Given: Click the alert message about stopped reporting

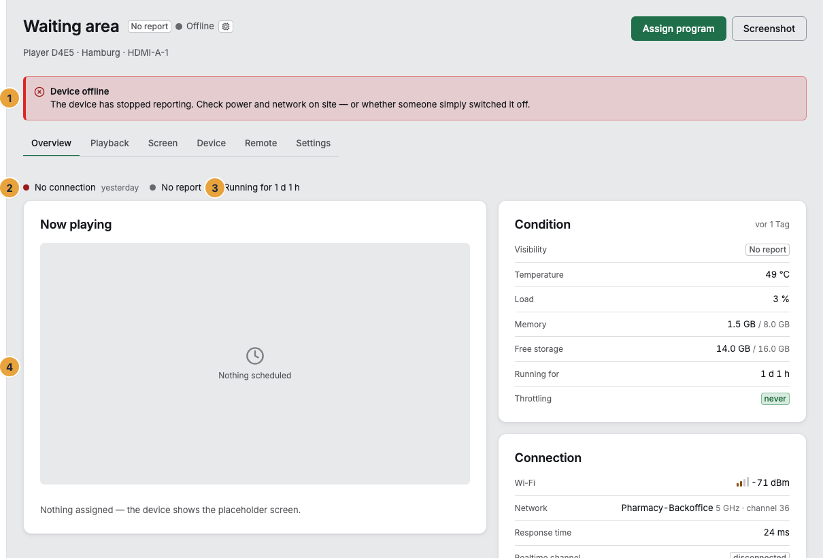Looking at the screenshot, I should (290, 104).
